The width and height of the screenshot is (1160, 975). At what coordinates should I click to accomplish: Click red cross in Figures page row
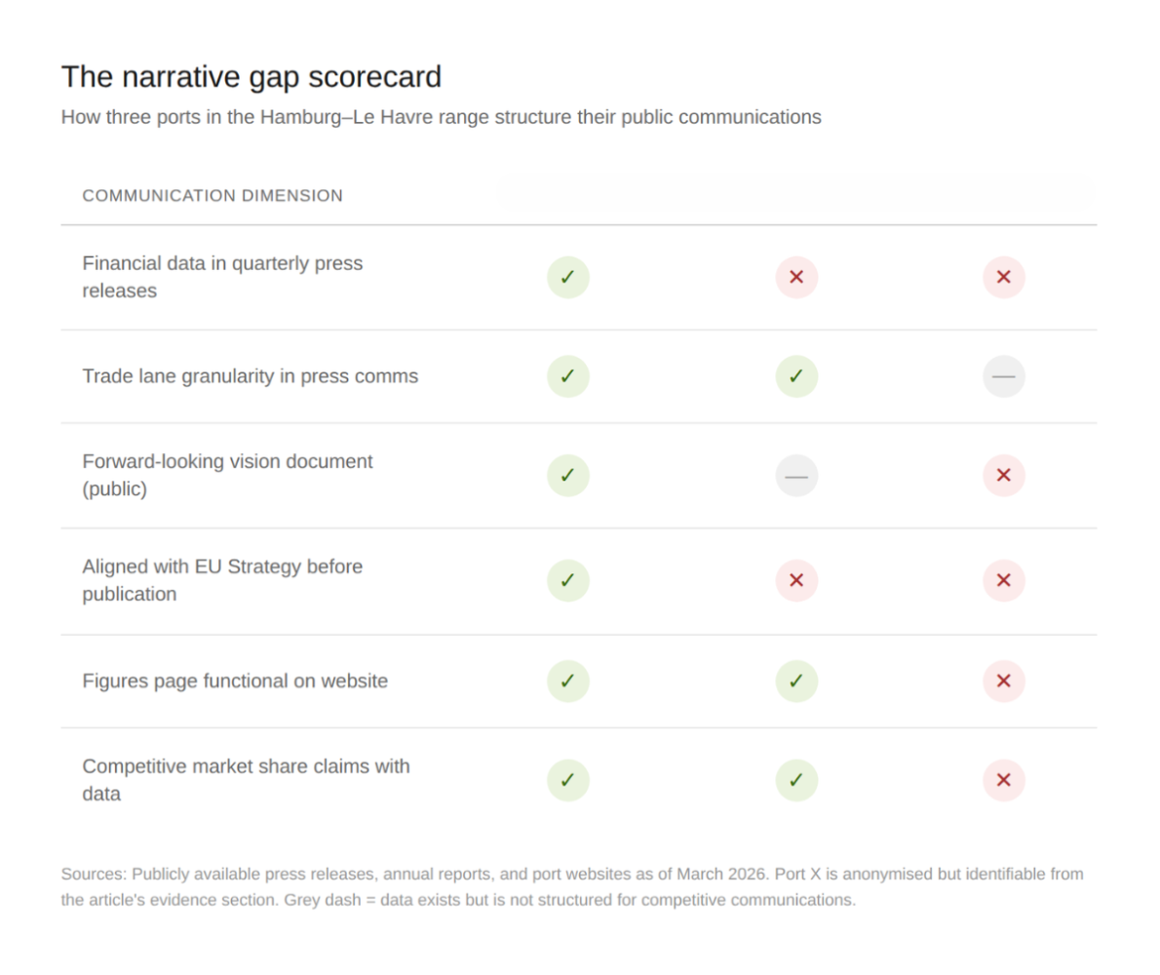1003,681
